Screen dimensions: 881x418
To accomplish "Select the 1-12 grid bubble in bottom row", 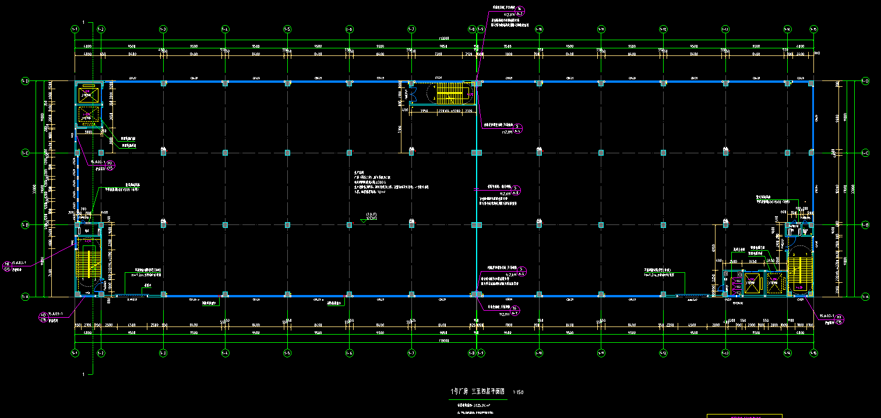I will [x=663, y=353].
